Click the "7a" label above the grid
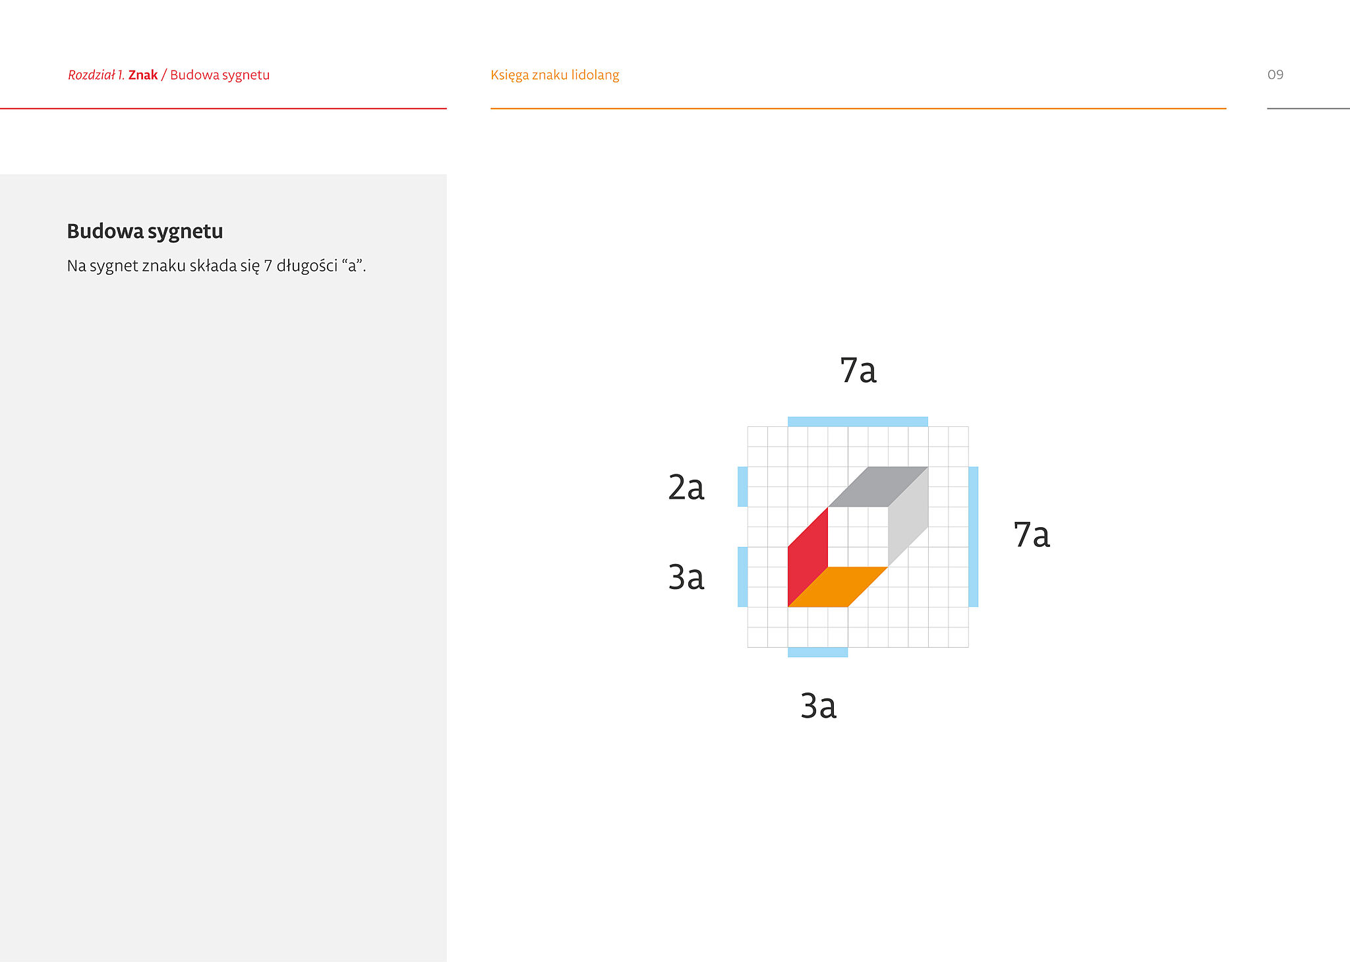The width and height of the screenshot is (1350, 962). click(x=858, y=370)
